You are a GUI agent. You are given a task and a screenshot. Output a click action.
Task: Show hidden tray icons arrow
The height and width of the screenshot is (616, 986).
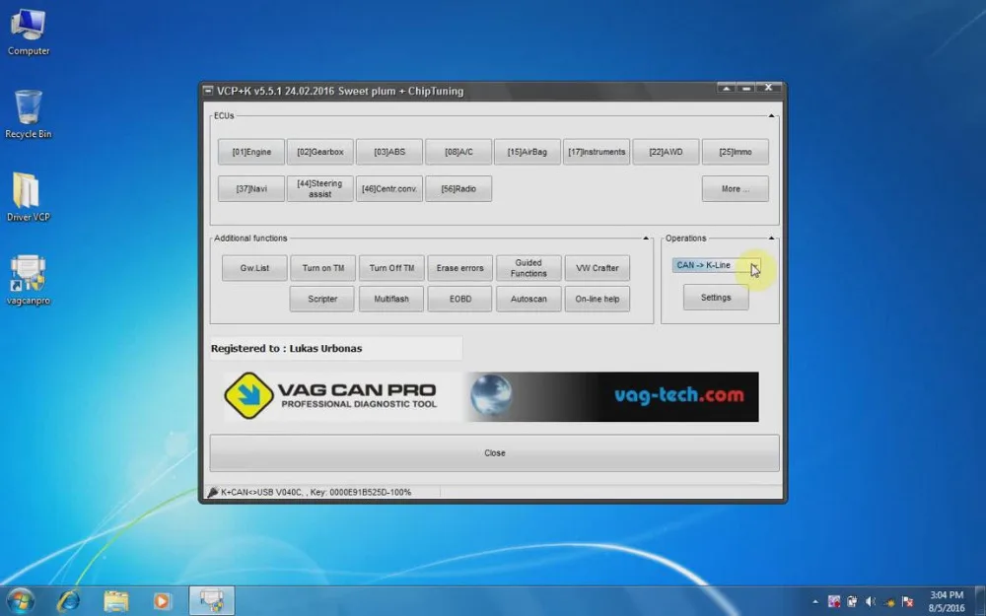click(x=815, y=602)
